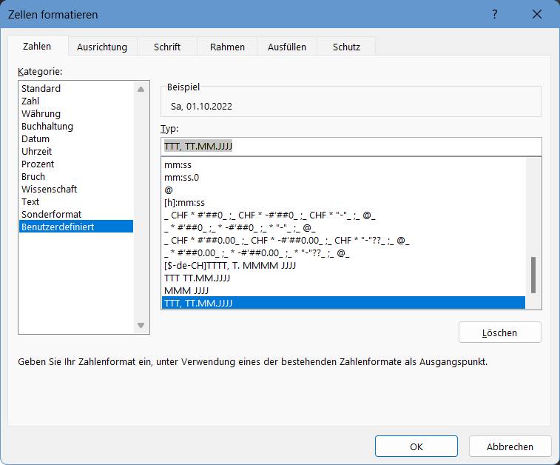Choose the Datum category
Image resolution: width=560 pixels, height=465 pixels.
(36, 139)
